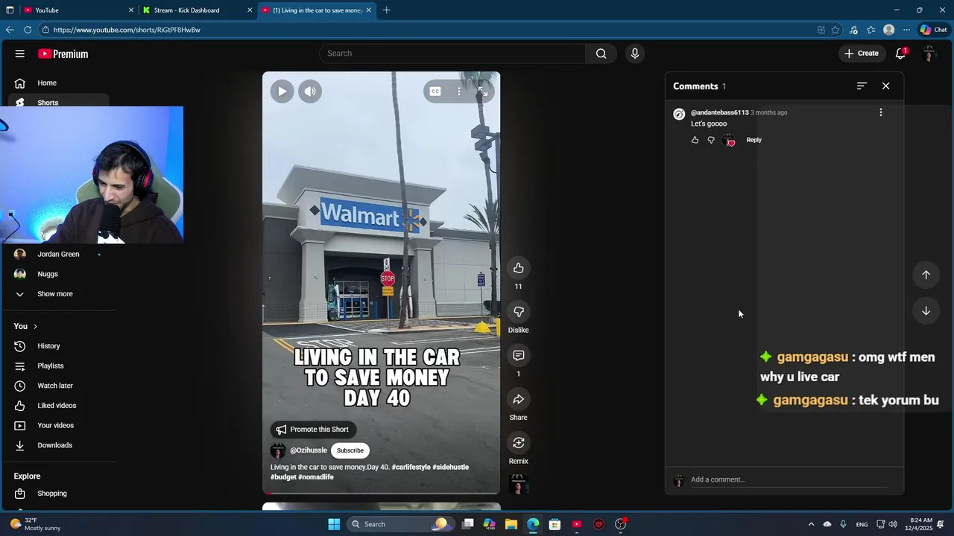Click the YouTube search box
Viewport: 954px width, 536px height.
452,54
